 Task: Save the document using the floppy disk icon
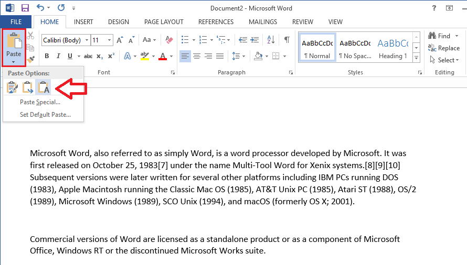[x=25, y=8]
